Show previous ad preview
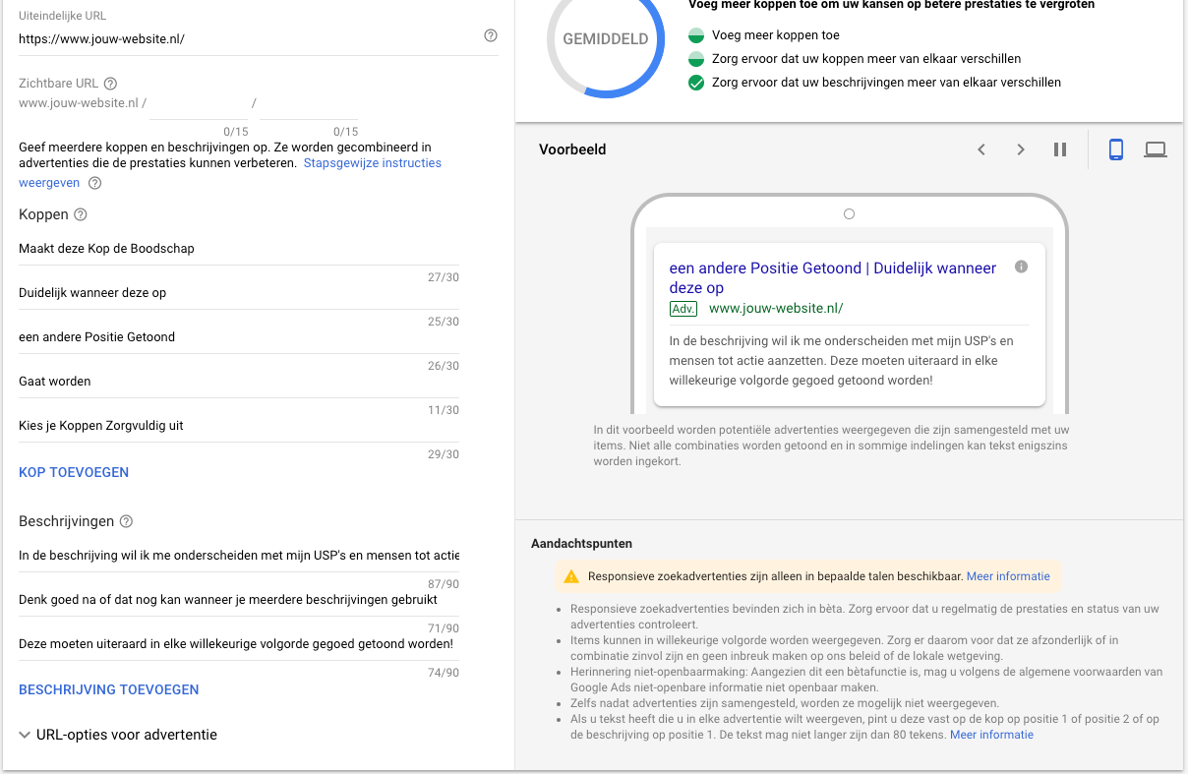This screenshot has height=774, width=1188. [x=981, y=149]
